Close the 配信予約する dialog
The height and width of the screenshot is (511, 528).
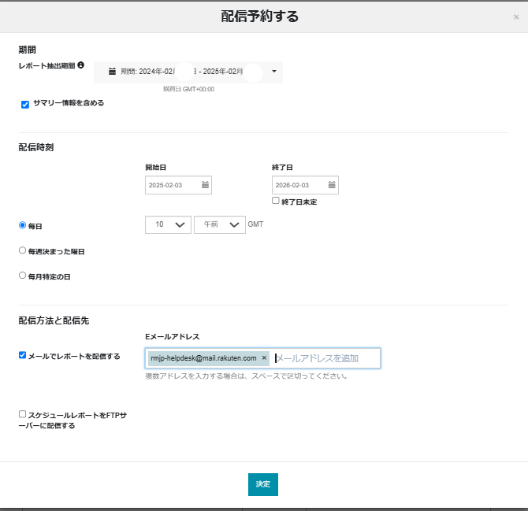[515, 17]
